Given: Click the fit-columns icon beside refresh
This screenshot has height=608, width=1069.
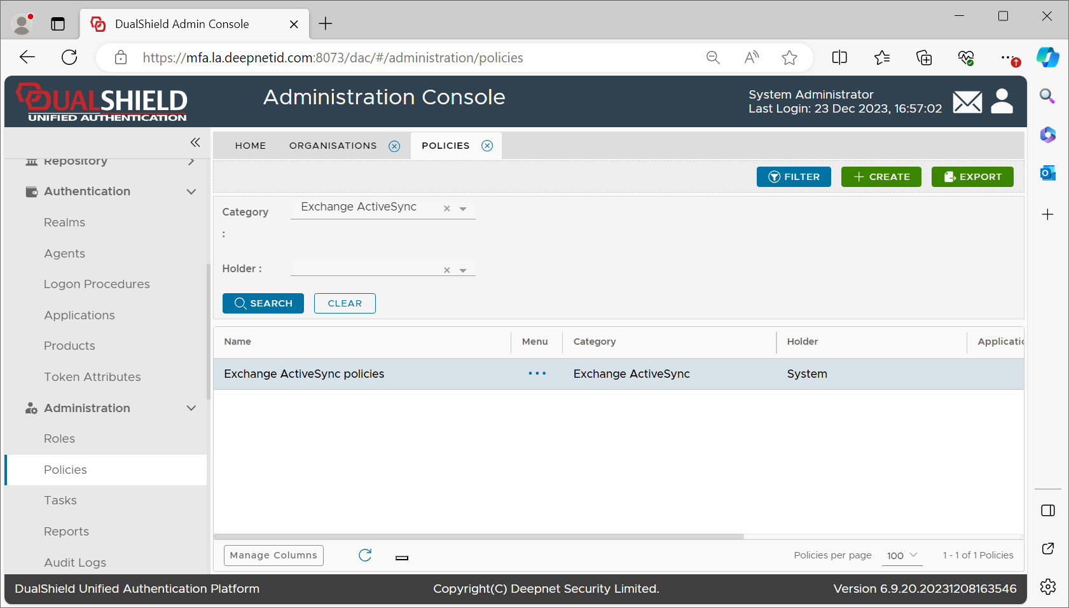Looking at the screenshot, I should click(402, 558).
